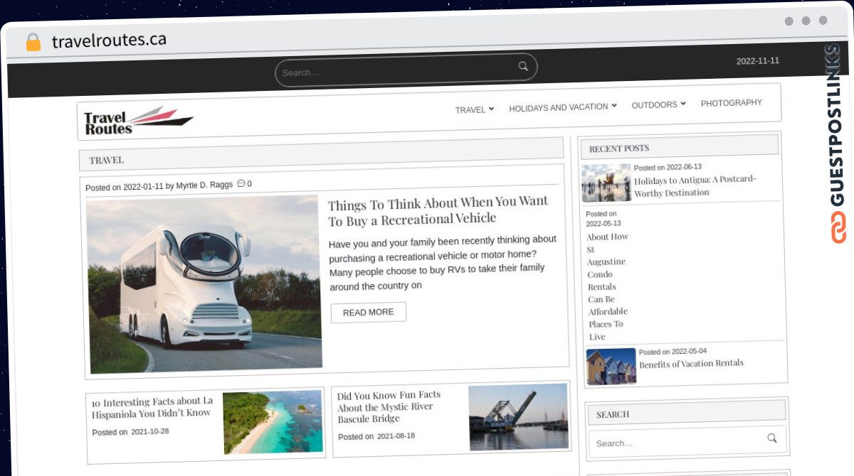The height and width of the screenshot is (476, 854).
Task: Open Benefits of Vacation Rentals post
Action: (x=691, y=363)
